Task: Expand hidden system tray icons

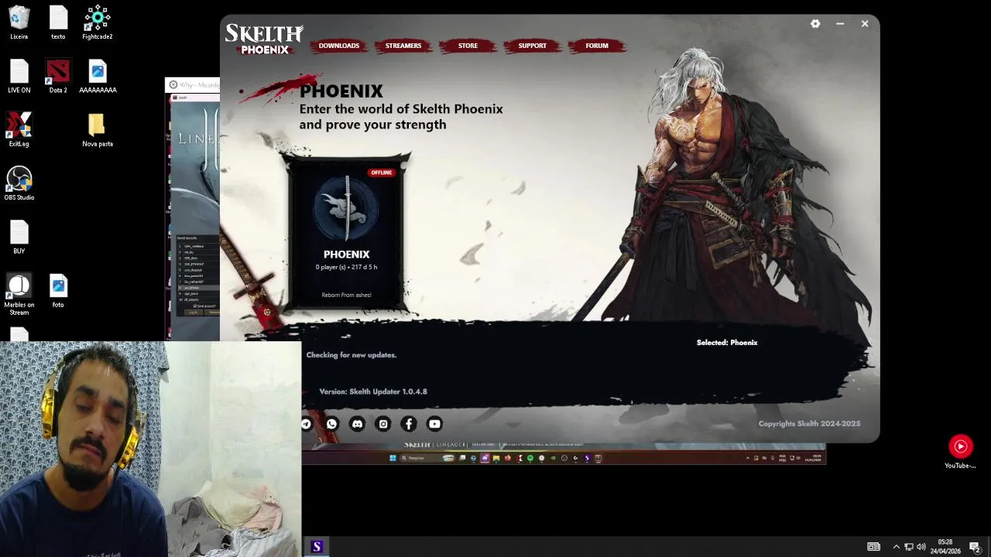Action: point(897,547)
